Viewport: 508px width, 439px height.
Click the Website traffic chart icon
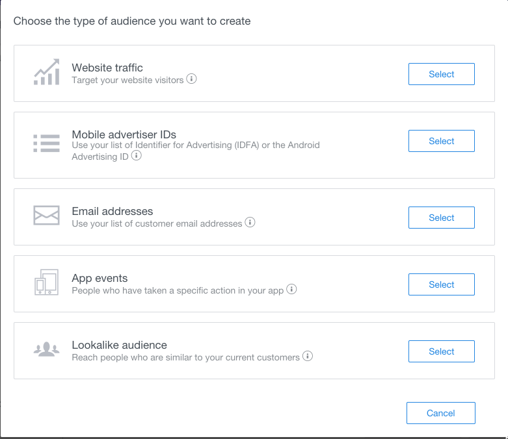coord(47,72)
